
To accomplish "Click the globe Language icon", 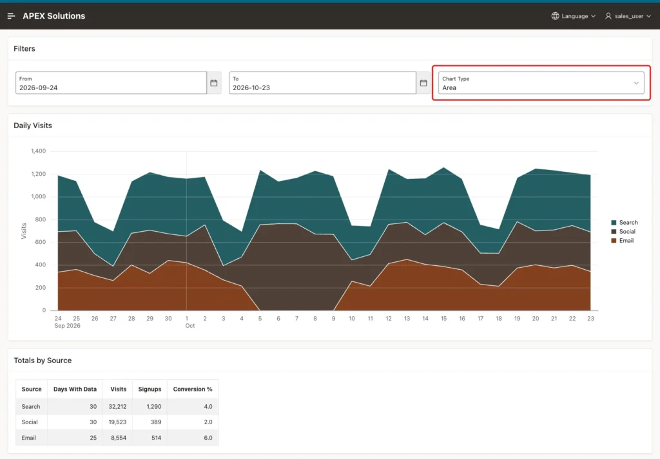I will click(555, 16).
